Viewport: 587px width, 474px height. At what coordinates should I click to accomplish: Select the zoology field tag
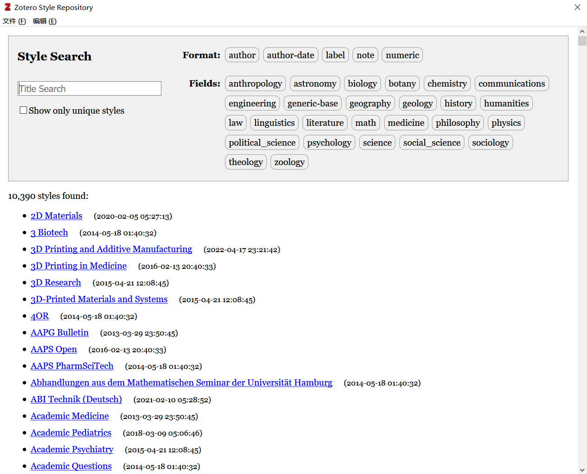pos(289,162)
